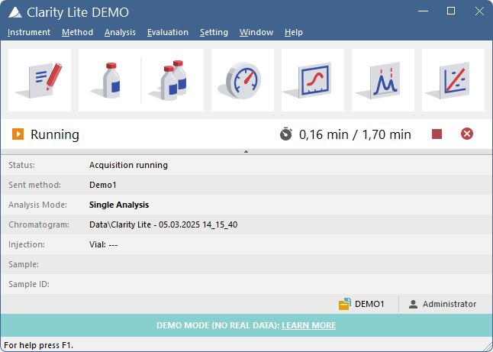Image resolution: width=493 pixels, height=352 pixels.
Task: Click the DEMO1 project name
Action: coord(369,304)
